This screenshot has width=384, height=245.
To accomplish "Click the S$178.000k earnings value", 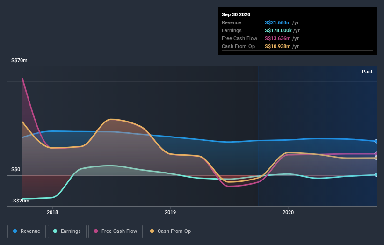I will (x=278, y=30).
